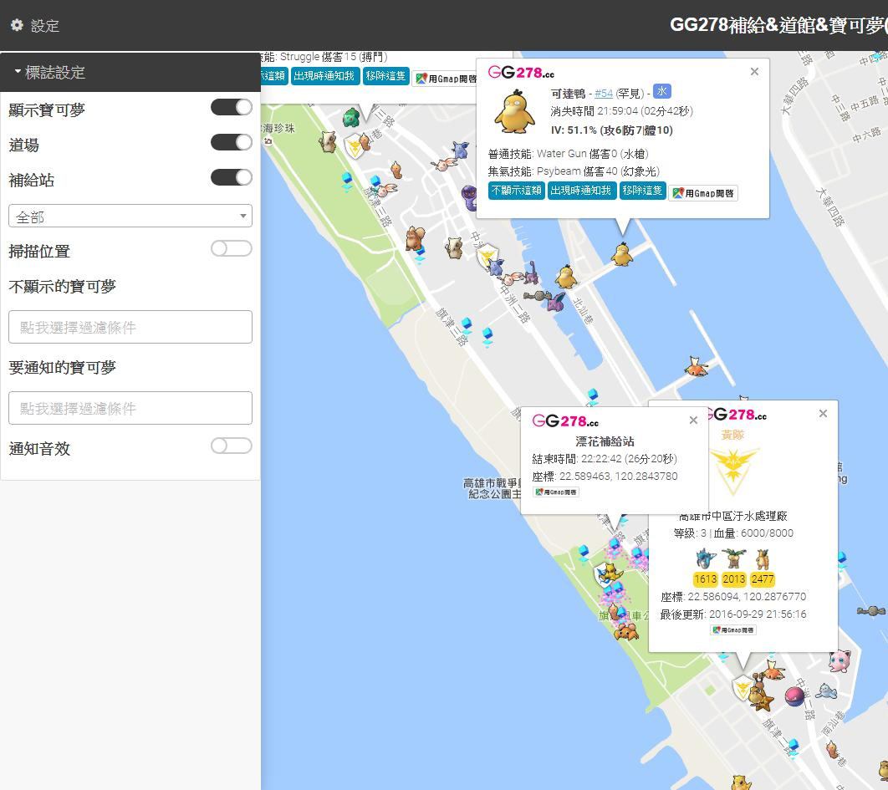Screen dimensions: 888x790
Task: Click 移除這隻 in Psyduck popup
Action: 642,191
